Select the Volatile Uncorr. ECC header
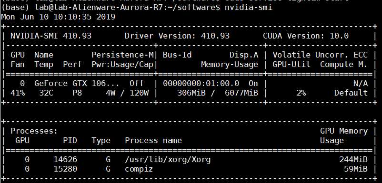Screen dimensions: 382x183 pyautogui.click(x=320, y=55)
